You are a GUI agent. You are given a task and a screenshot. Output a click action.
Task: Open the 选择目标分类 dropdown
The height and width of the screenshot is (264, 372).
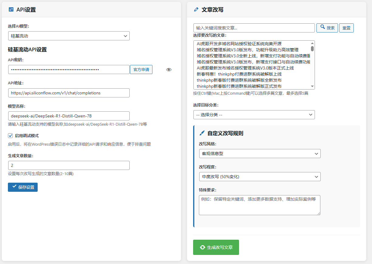coord(254,115)
